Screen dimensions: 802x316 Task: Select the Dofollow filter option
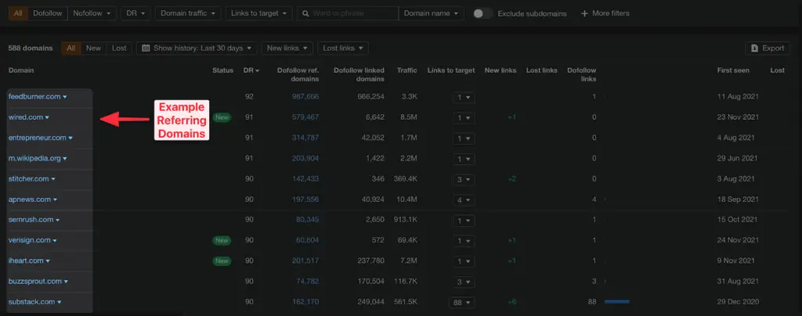click(x=48, y=13)
